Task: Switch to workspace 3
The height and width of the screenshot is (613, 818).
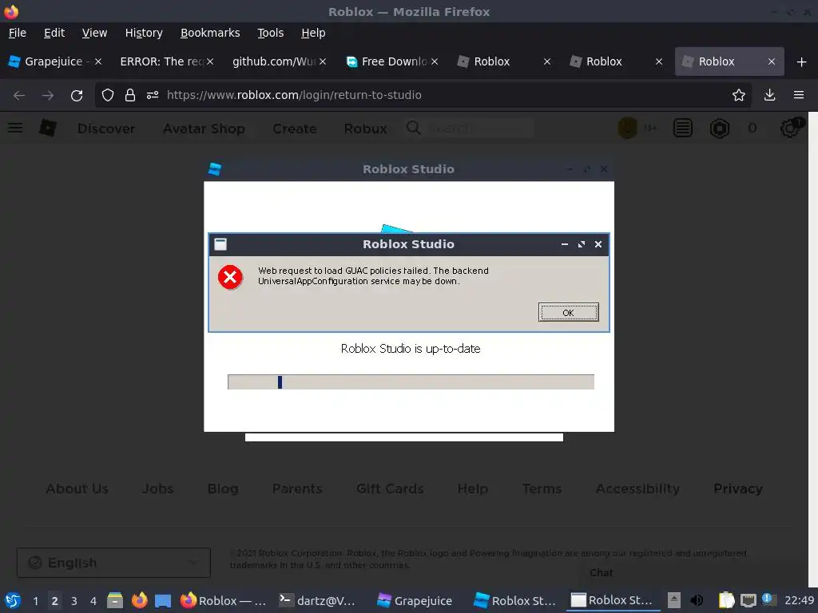Action: click(x=73, y=600)
